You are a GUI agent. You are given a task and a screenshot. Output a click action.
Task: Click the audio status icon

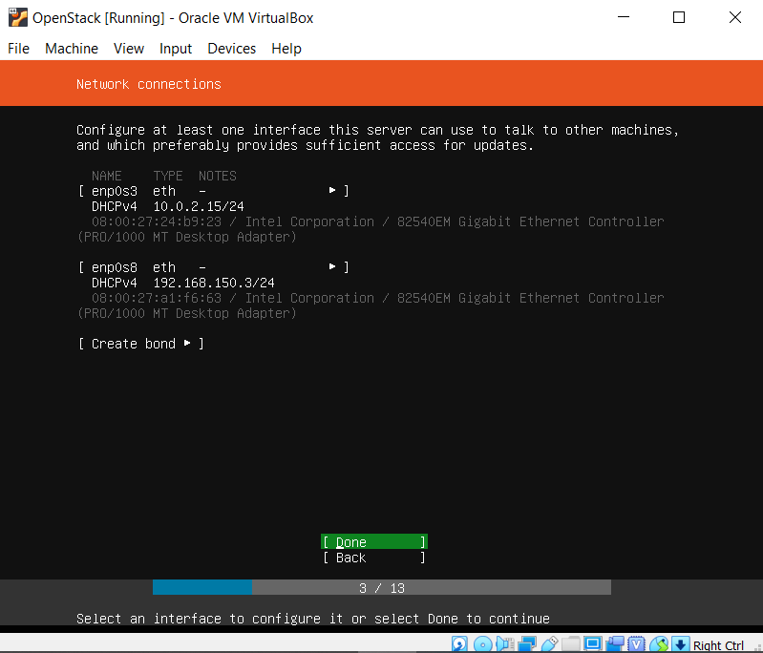(504, 644)
